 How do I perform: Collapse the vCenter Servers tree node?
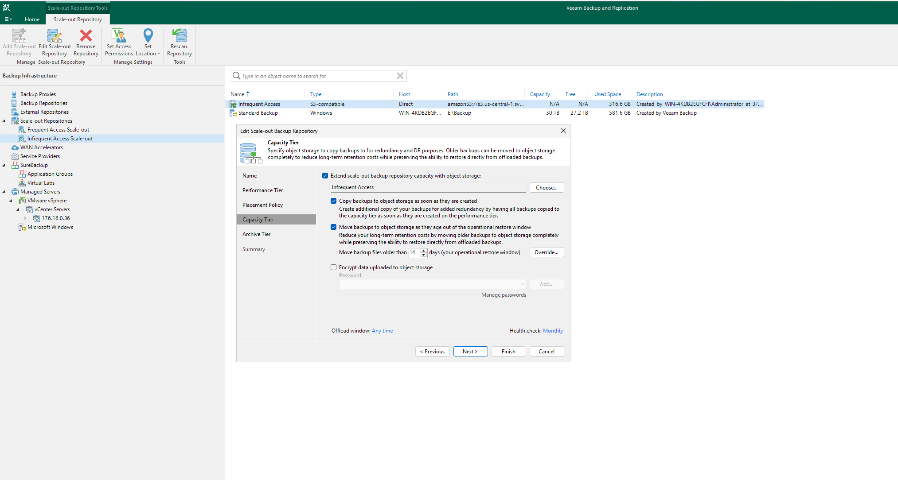18,209
